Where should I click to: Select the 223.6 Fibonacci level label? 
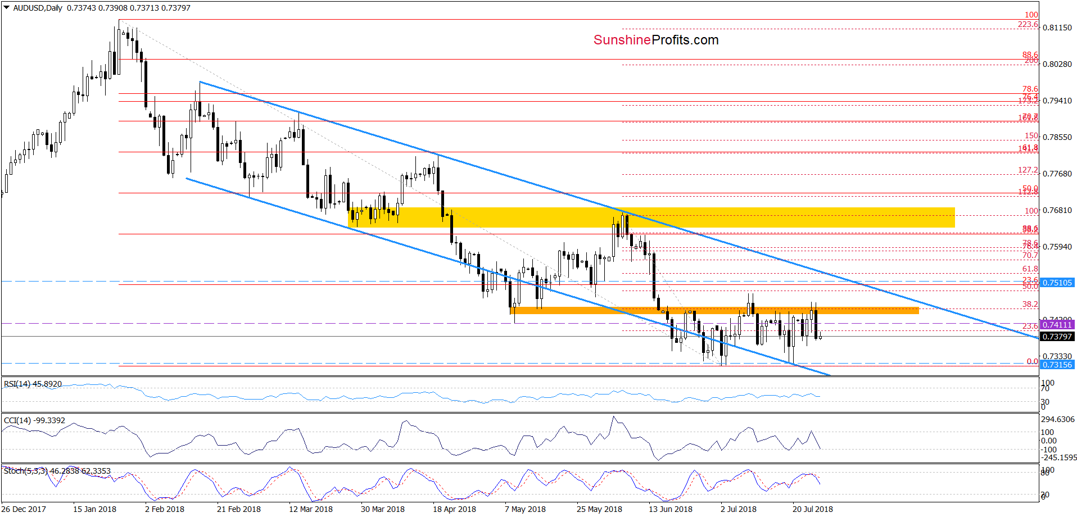(x=1028, y=24)
